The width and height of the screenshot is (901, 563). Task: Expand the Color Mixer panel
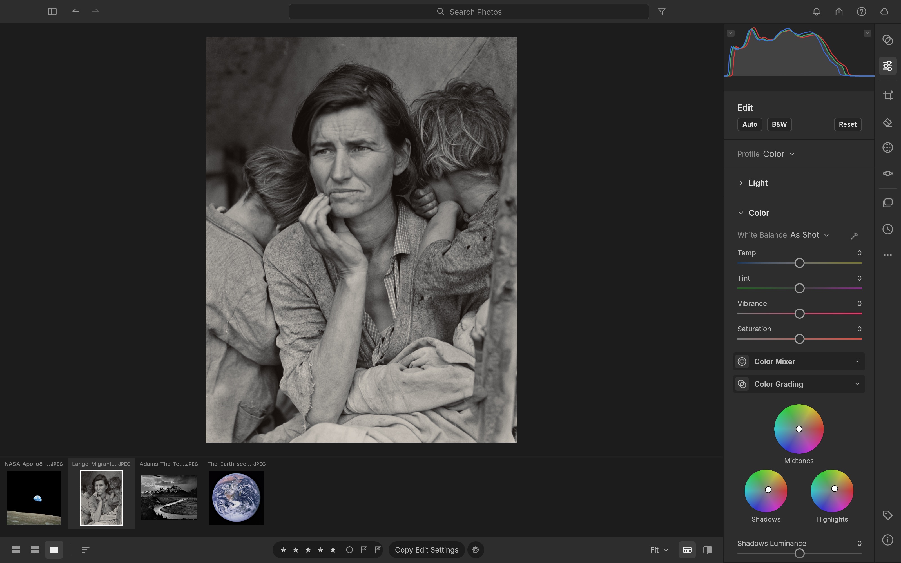(799, 361)
